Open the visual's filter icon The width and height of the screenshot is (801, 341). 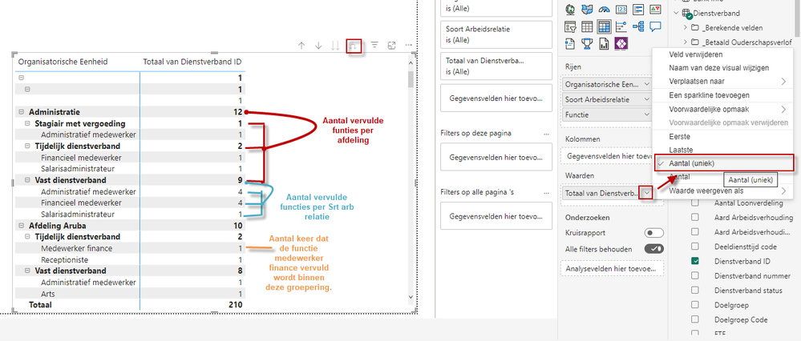click(374, 46)
